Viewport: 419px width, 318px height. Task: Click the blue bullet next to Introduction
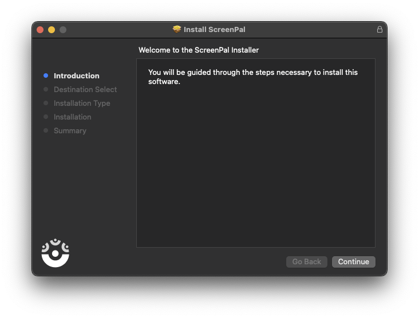click(x=46, y=75)
